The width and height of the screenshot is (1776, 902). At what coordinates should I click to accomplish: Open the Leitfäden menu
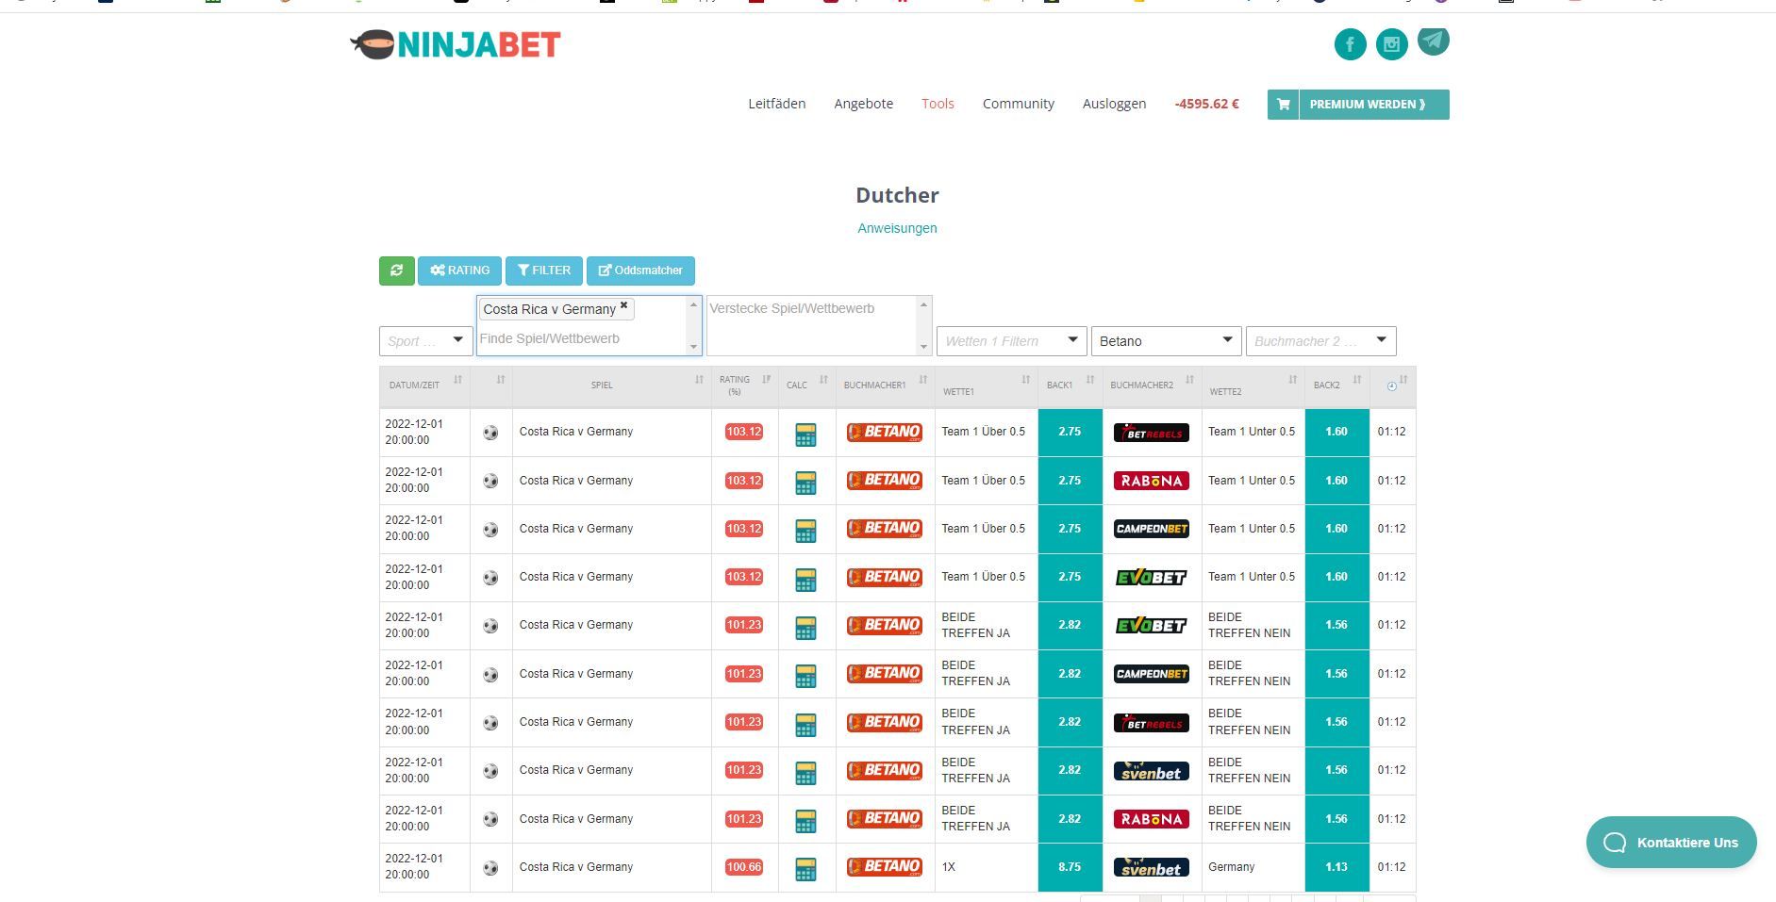(x=777, y=104)
